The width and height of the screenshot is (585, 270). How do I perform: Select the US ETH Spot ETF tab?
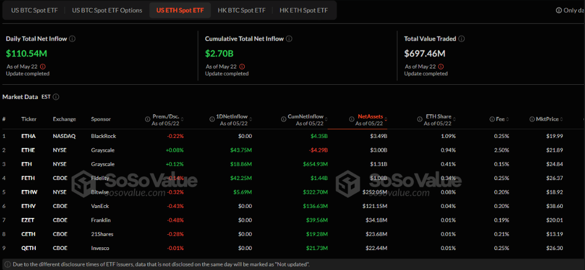click(180, 10)
